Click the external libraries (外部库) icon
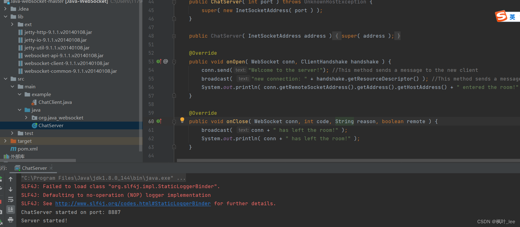This screenshot has width=520, height=227. tap(6, 156)
